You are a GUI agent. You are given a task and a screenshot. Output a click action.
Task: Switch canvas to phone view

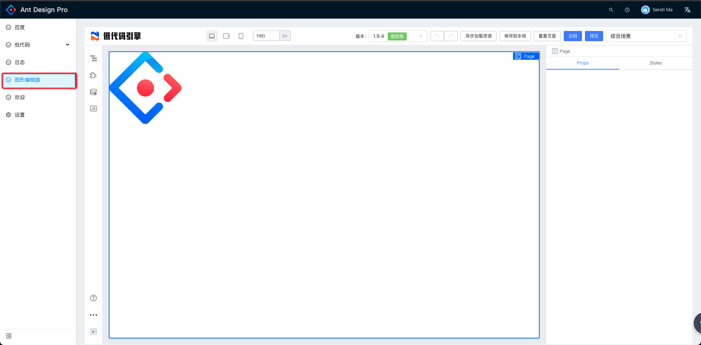241,36
